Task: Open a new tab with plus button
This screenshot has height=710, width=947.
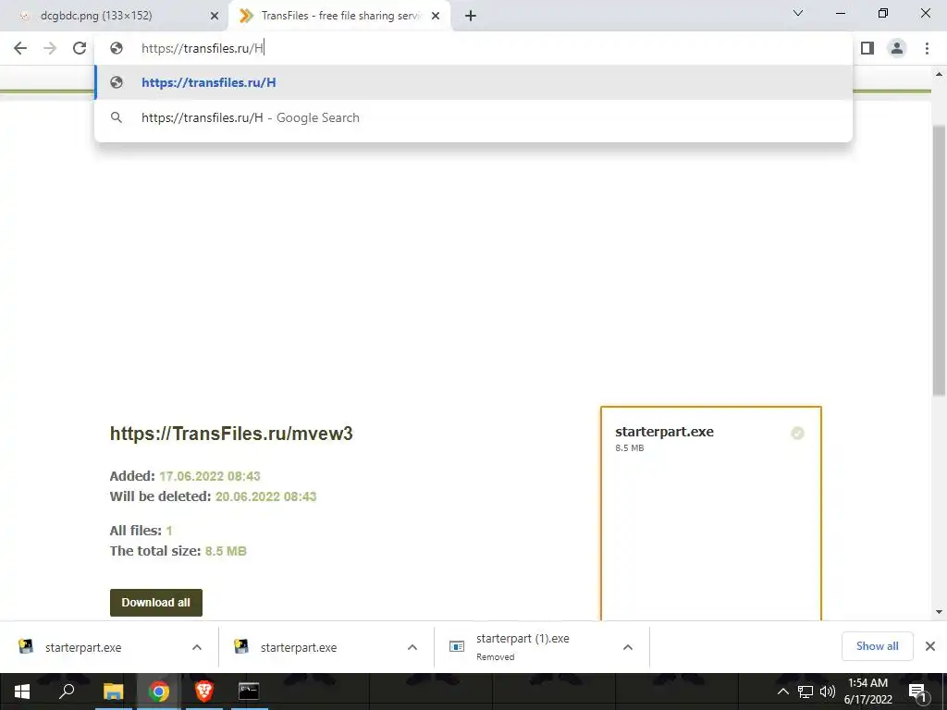Action: 471,16
